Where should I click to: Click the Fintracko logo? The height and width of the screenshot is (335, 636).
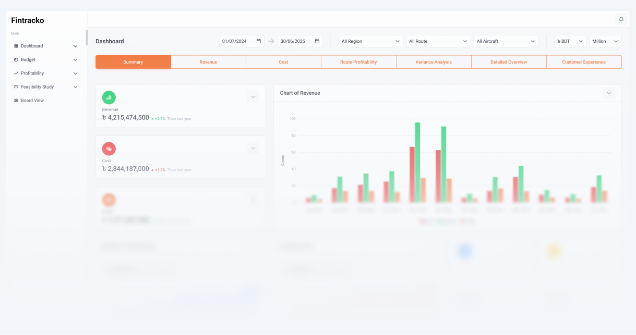pyautogui.click(x=28, y=20)
